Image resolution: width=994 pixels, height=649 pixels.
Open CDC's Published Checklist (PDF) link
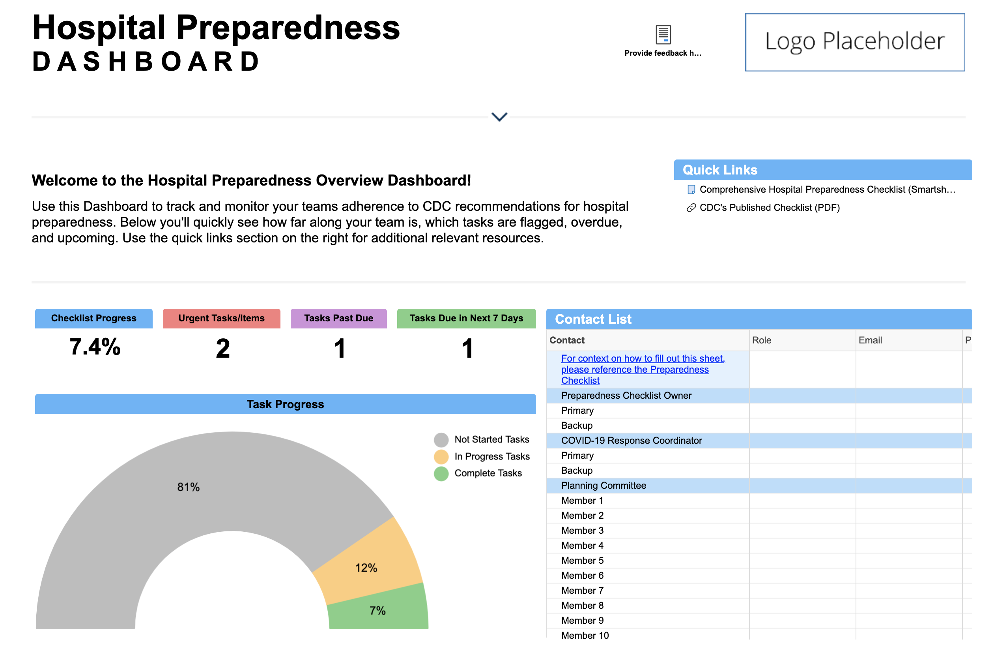(x=769, y=208)
